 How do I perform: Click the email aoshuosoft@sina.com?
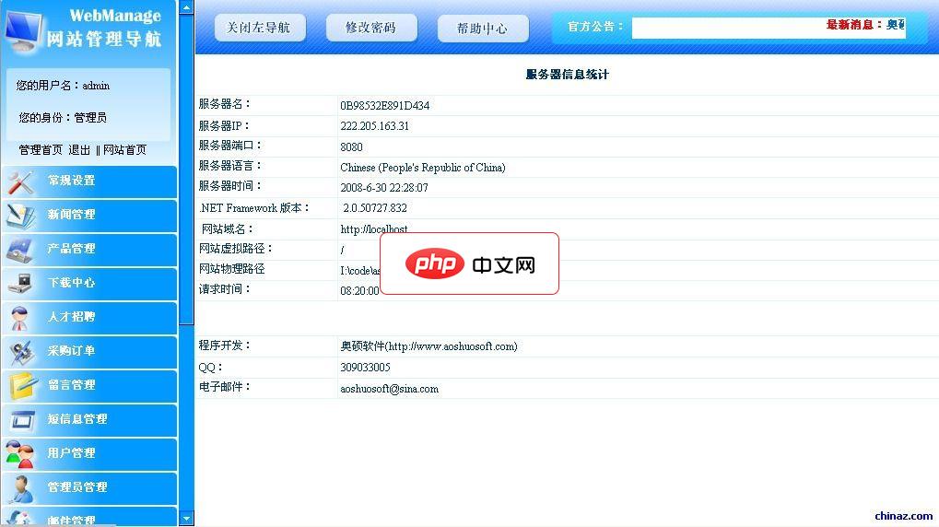pyautogui.click(x=389, y=389)
